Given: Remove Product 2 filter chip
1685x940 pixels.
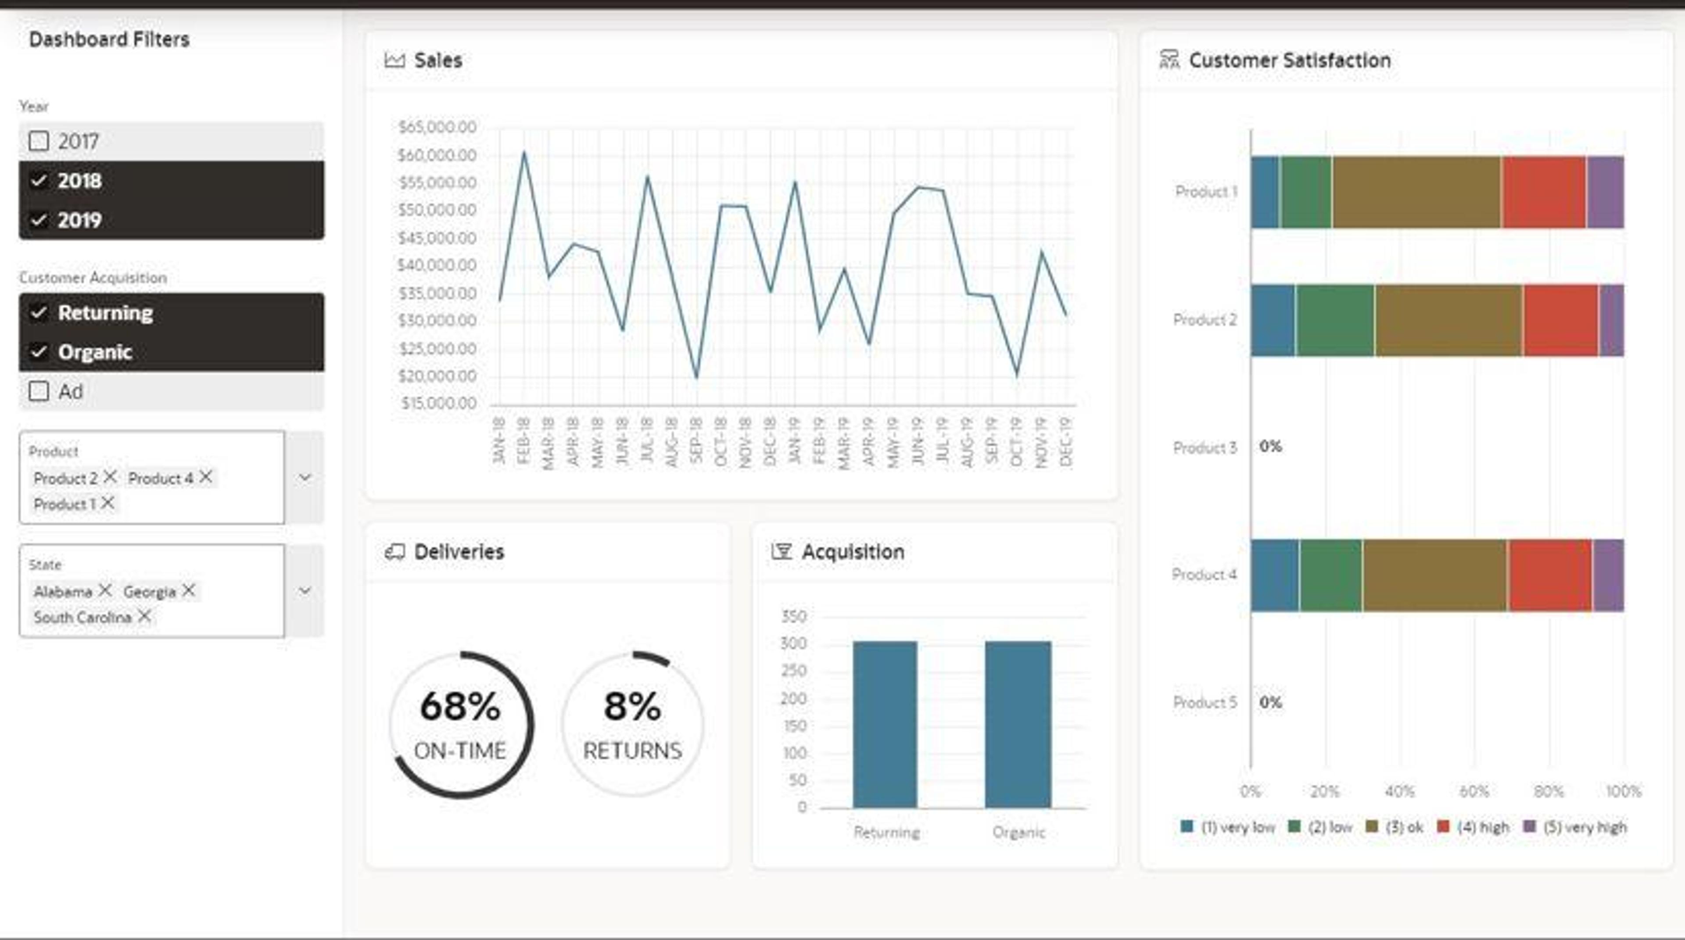Looking at the screenshot, I should [x=110, y=477].
